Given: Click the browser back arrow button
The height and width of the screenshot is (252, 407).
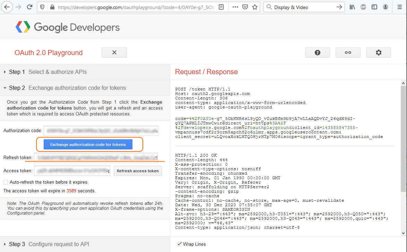Looking at the screenshot, I should pyautogui.click(x=7, y=7).
